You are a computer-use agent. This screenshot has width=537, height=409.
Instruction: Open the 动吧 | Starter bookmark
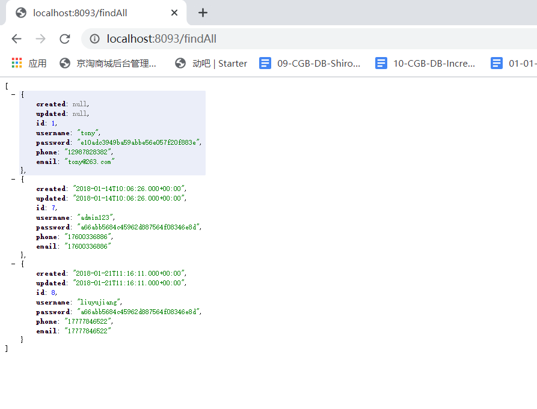tap(211, 63)
